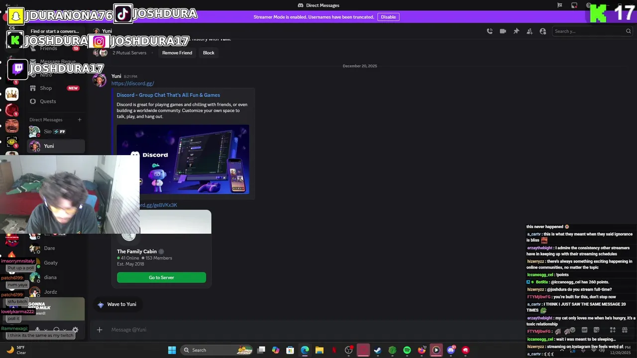Open weather widget showing 58°F Clear

tap(16, 350)
